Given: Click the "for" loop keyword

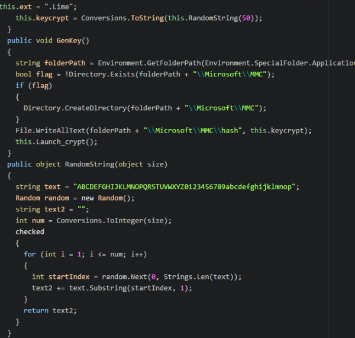Looking at the screenshot, I should click(x=30, y=254).
